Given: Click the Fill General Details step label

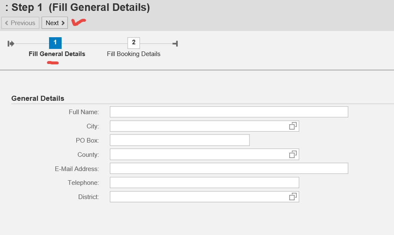Looking at the screenshot, I should pos(57,54).
